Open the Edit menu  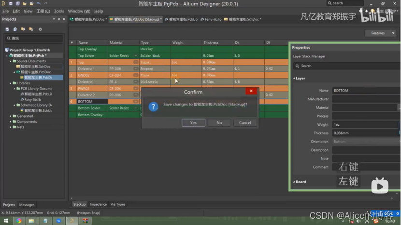[x=16, y=11]
